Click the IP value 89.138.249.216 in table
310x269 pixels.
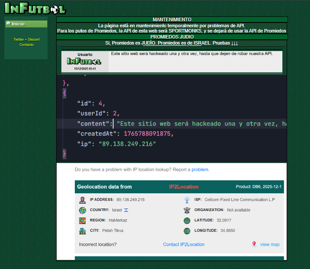(131, 199)
